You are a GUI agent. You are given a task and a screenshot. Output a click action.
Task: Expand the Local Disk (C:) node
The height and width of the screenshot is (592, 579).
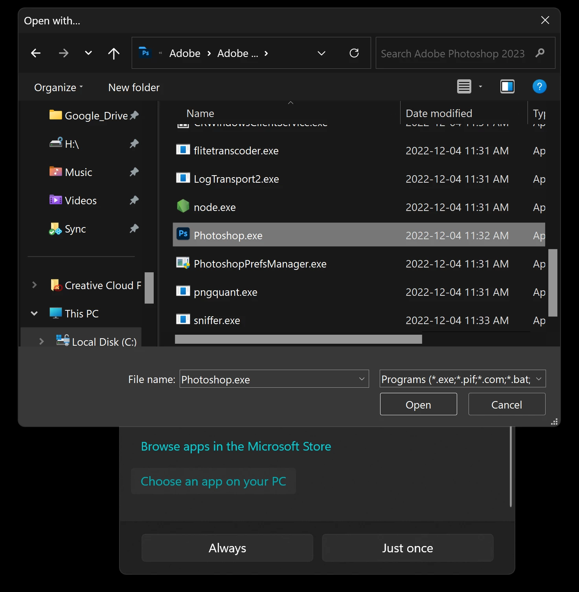(41, 342)
